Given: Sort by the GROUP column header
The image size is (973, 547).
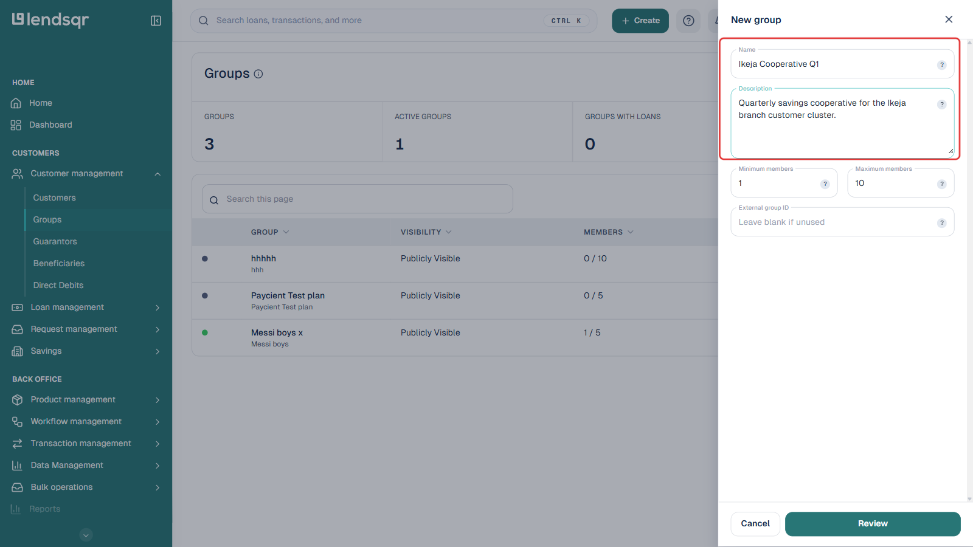Looking at the screenshot, I should [x=270, y=232].
